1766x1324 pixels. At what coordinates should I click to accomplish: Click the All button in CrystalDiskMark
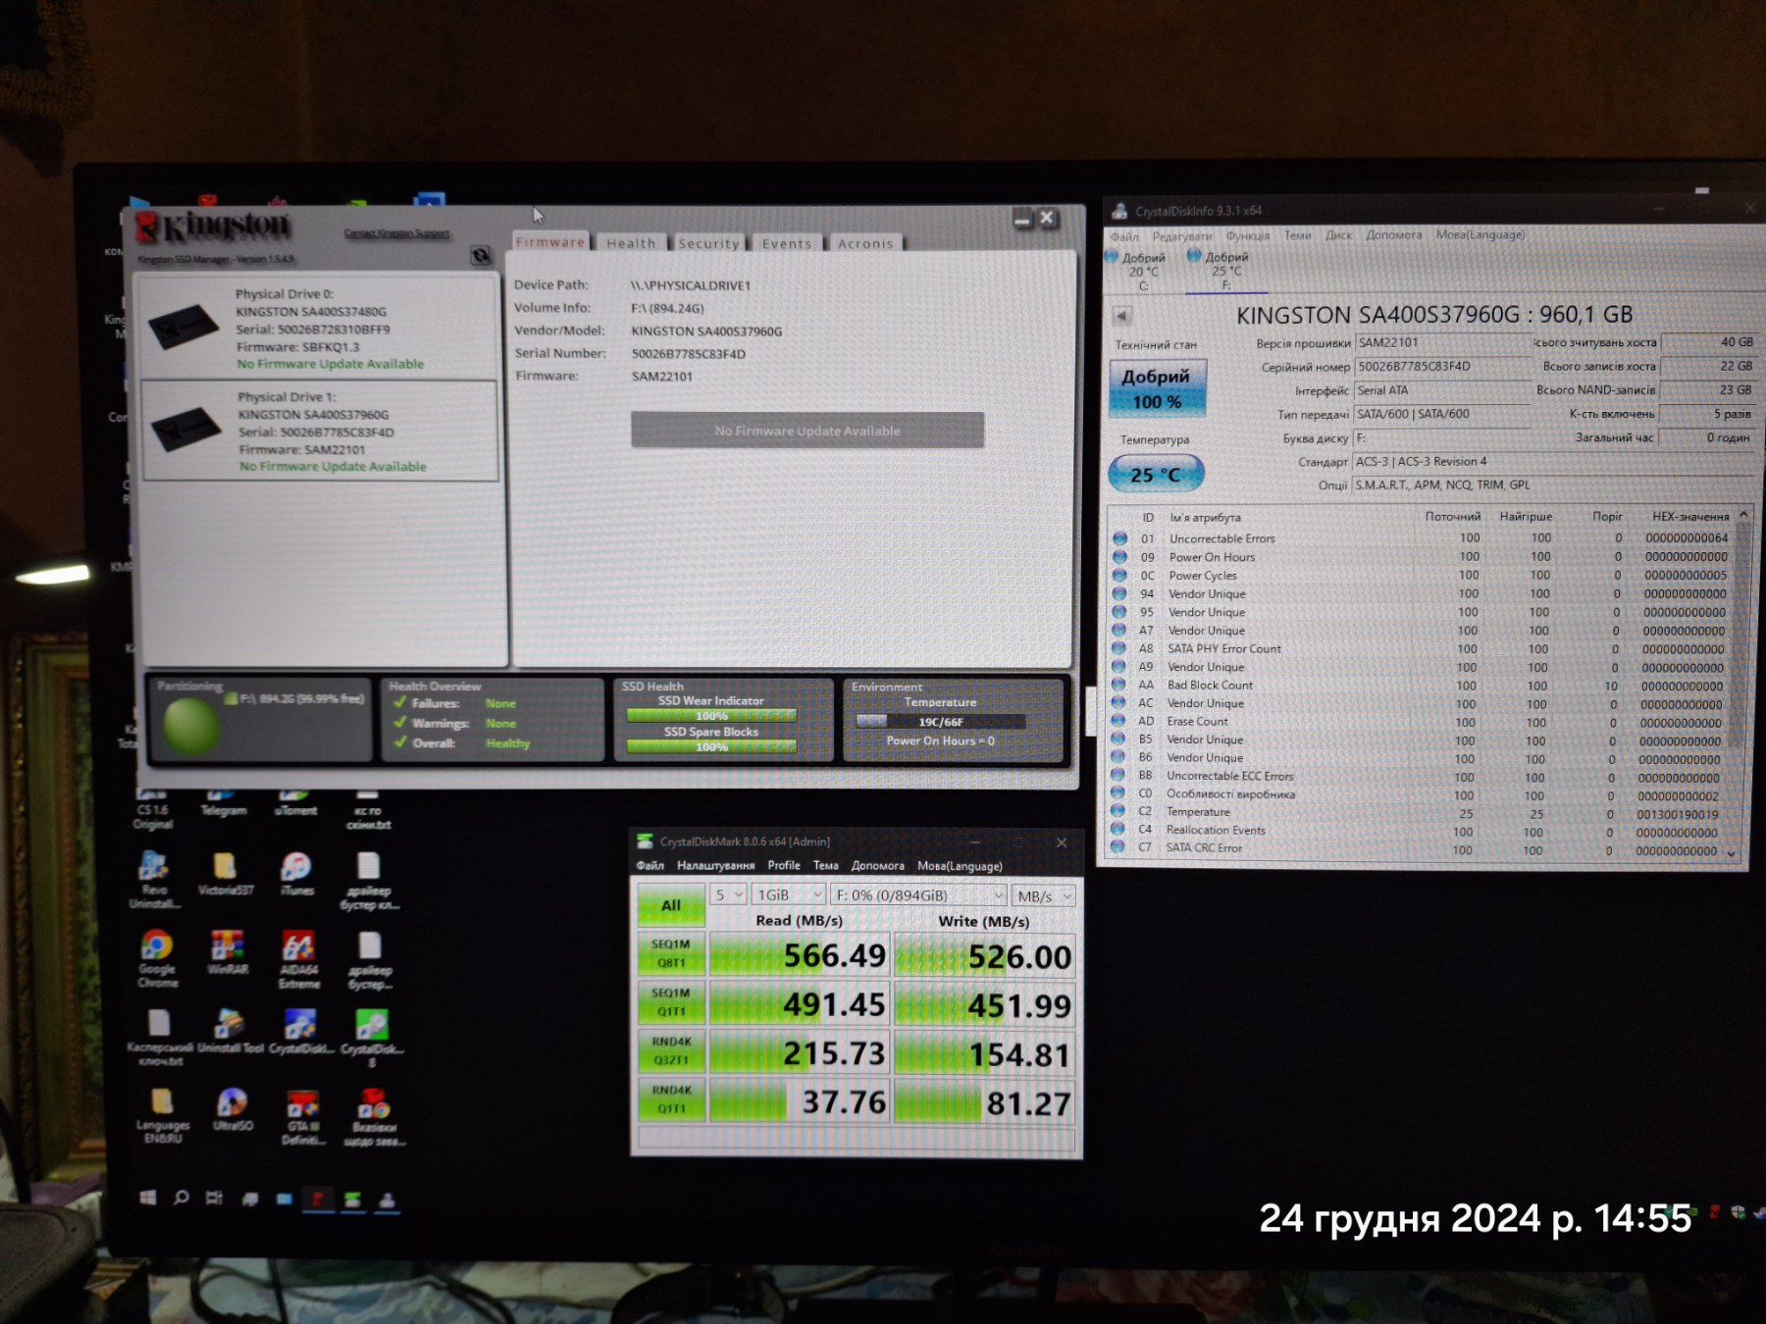pyautogui.click(x=671, y=905)
